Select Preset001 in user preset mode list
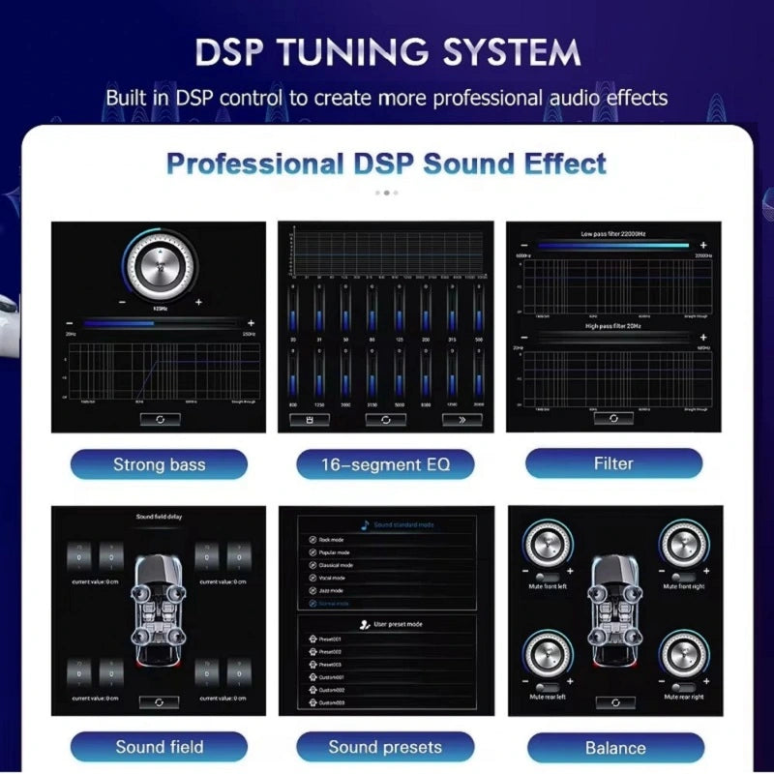Screen dimensions: 774x774 313,640
